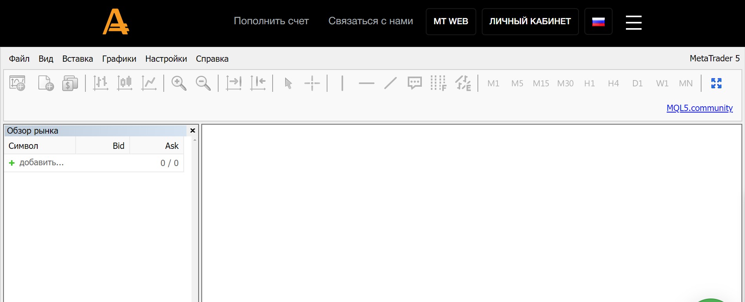Open the Вид menu
The height and width of the screenshot is (302, 745).
46,59
